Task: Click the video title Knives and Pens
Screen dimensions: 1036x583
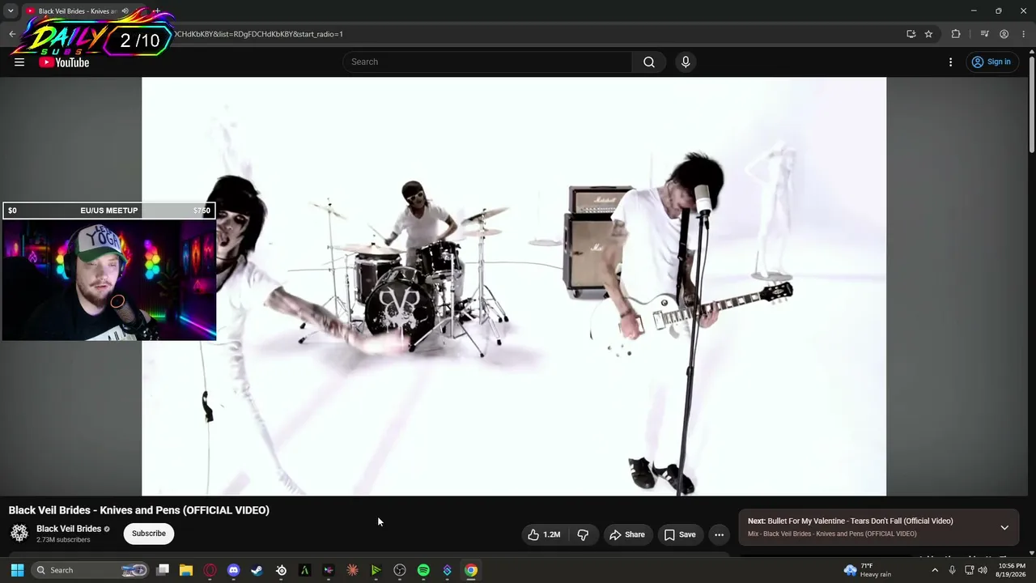Action: tap(139, 510)
